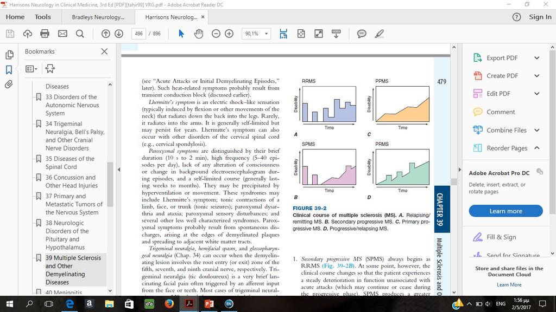Open bookmark 37 Primary and Metastatic Tumors

tap(74, 204)
